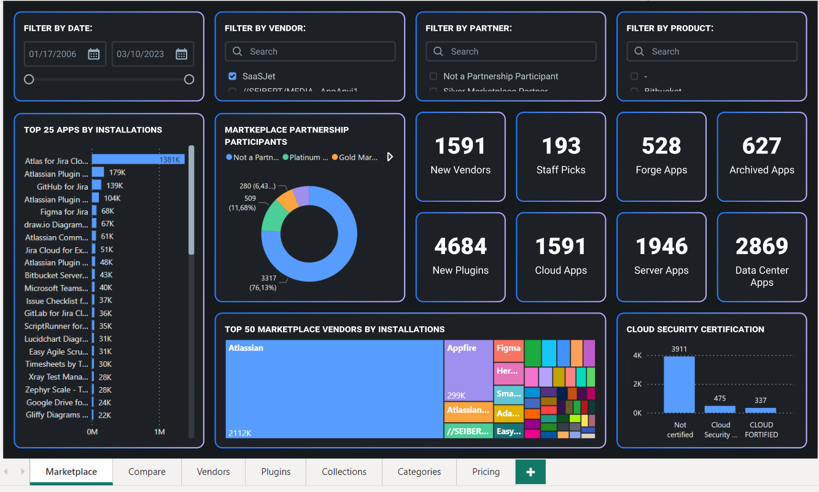Select the //SEIBER treemap block
The image size is (819, 492).
pyautogui.click(x=468, y=431)
